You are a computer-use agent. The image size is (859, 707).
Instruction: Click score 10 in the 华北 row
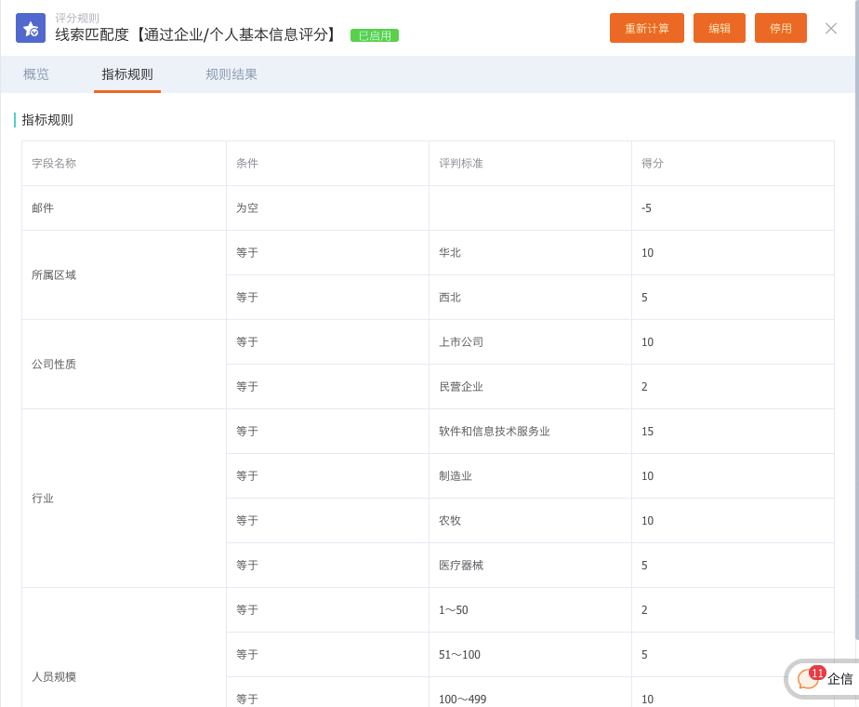coord(733,253)
